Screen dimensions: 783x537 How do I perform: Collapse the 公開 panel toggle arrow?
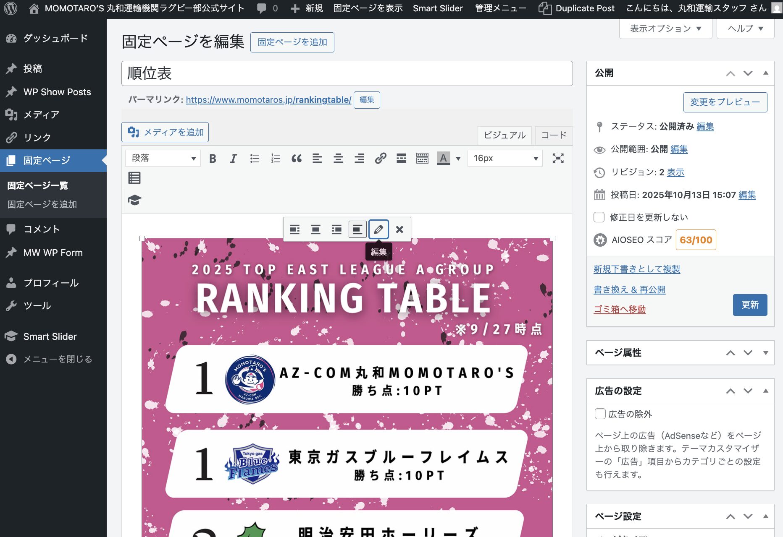click(765, 73)
